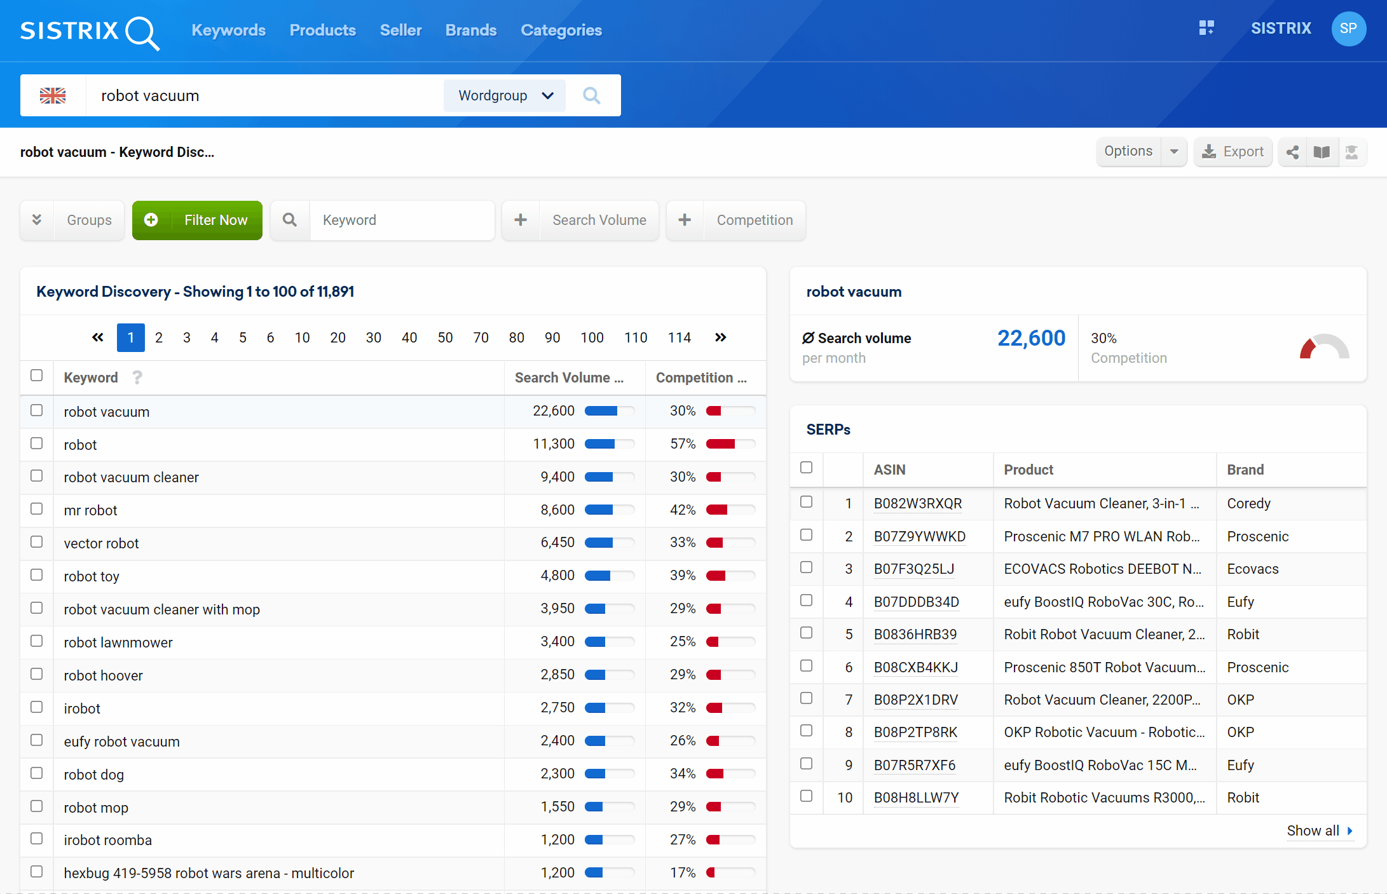Toggle checkbox for robot vacuum keyword
1387x894 pixels.
pyautogui.click(x=38, y=410)
